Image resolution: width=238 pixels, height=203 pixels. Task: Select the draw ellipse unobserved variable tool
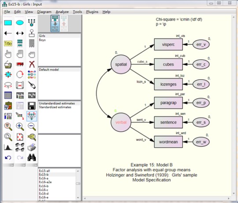click(x=20, y=23)
